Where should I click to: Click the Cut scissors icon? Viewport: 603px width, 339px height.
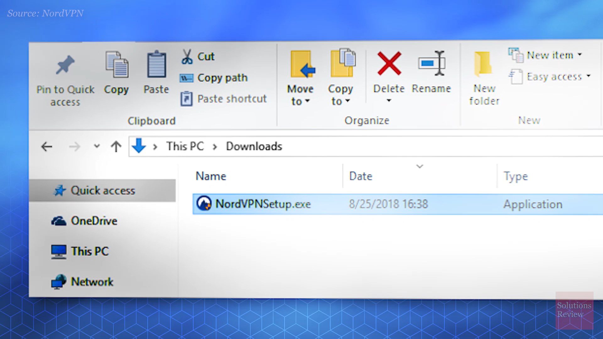pos(187,56)
